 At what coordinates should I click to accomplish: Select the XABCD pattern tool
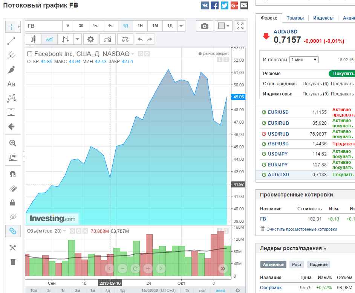click(x=11, y=98)
